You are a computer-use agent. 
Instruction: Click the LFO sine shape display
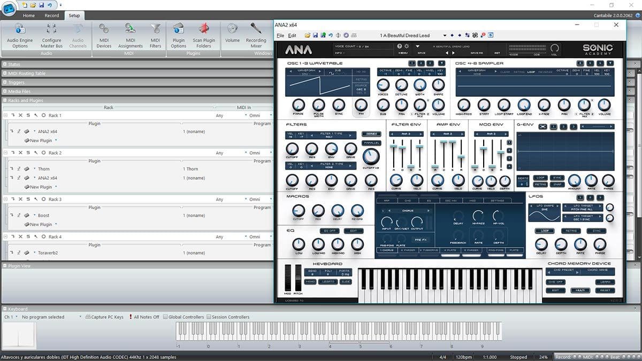(544, 212)
